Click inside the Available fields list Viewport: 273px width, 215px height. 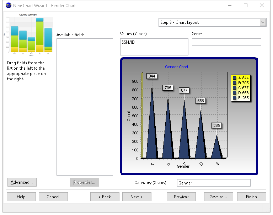pos(85,107)
